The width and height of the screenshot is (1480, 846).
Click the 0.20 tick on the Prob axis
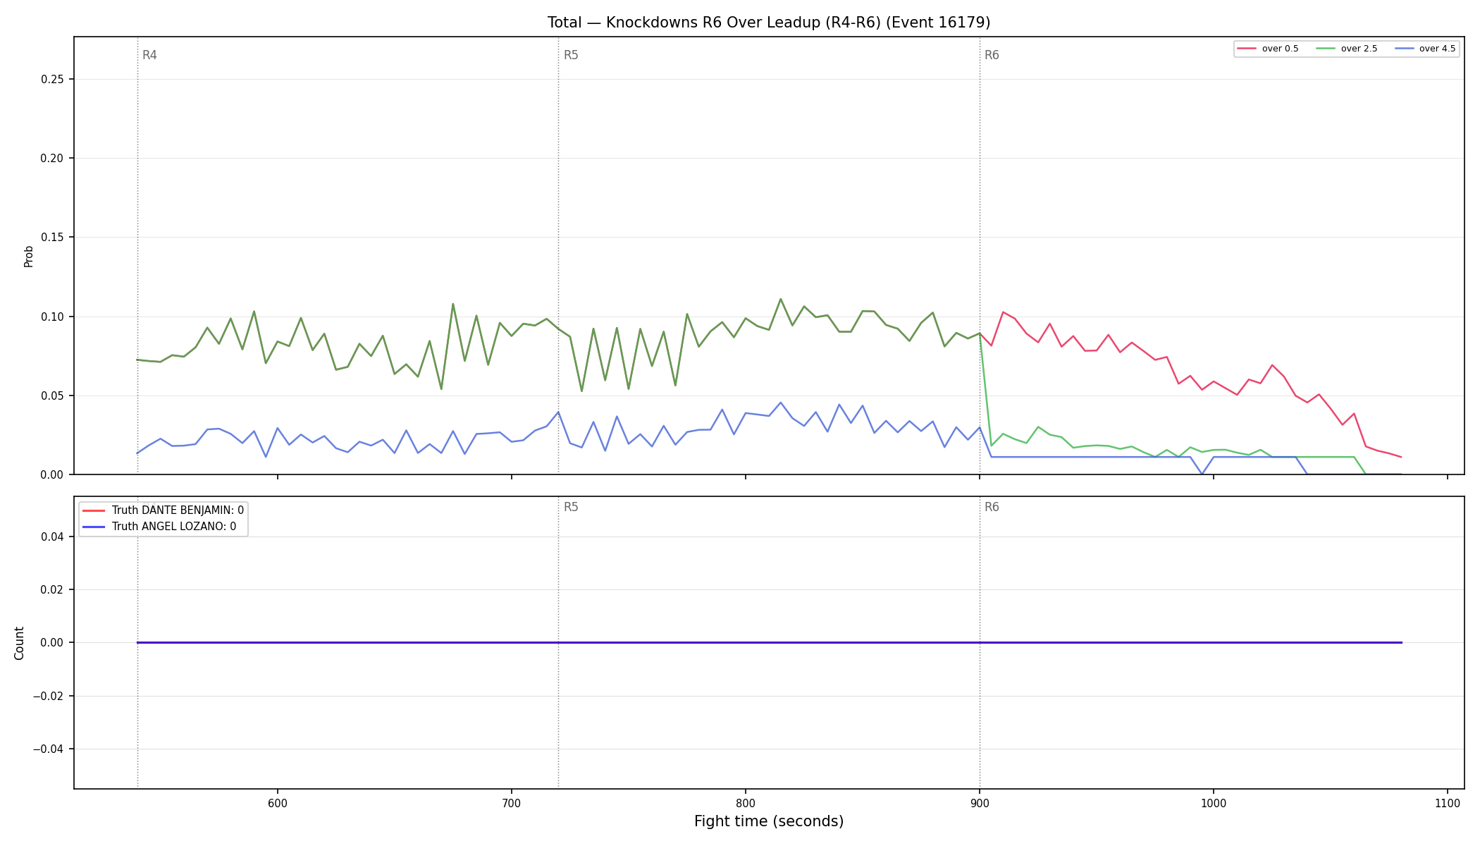pyautogui.click(x=52, y=158)
